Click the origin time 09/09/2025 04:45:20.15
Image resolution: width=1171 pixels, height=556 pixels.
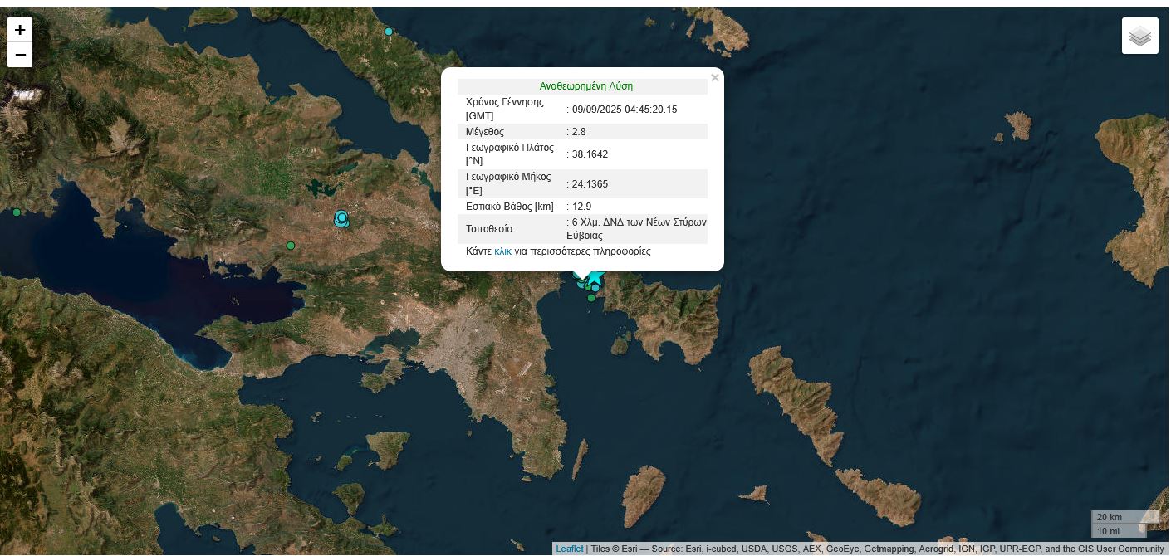click(625, 110)
